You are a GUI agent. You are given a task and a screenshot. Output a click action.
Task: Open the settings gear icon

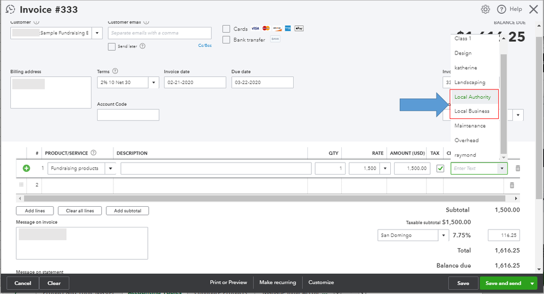coord(485,9)
